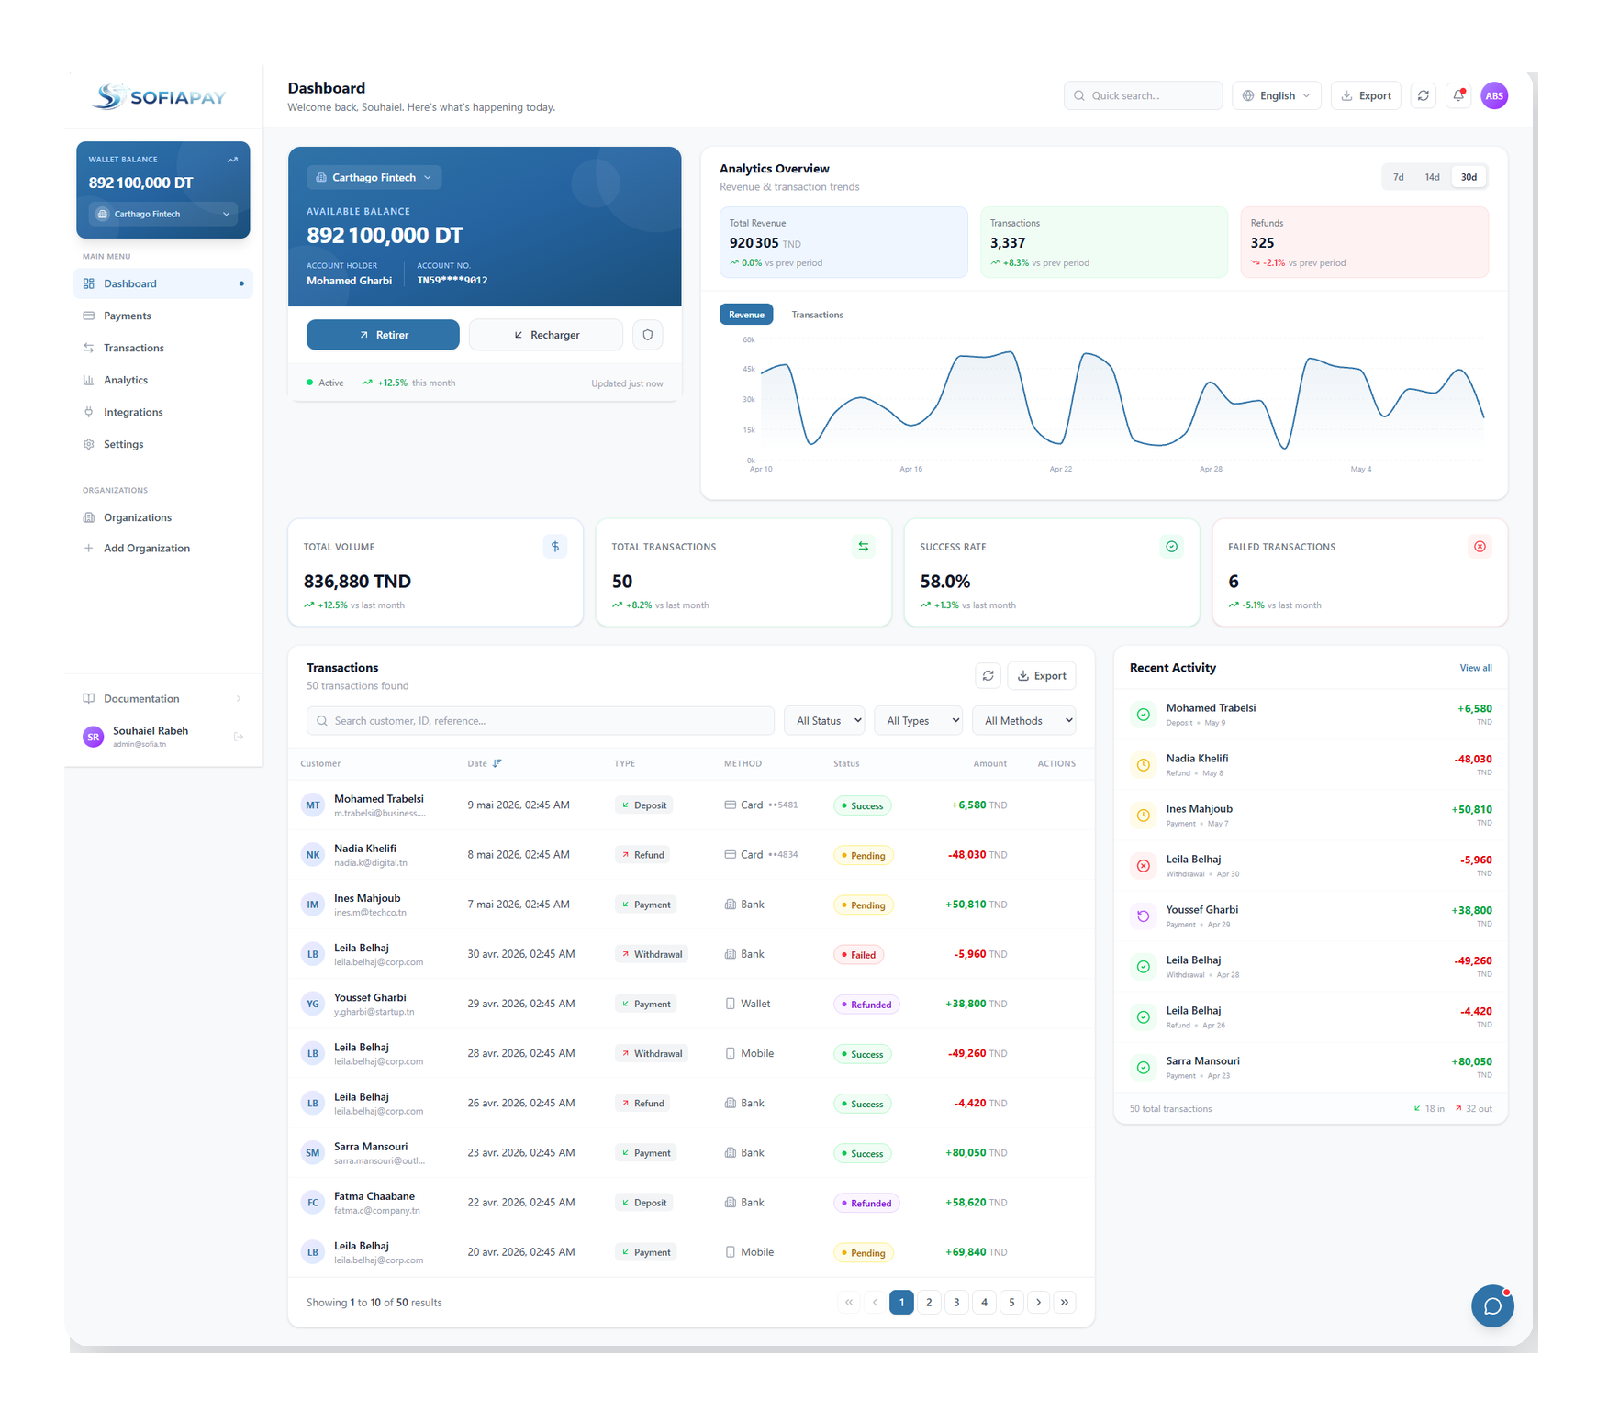
Task: Go to page 5 of results
Action: click(x=1011, y=1303)
